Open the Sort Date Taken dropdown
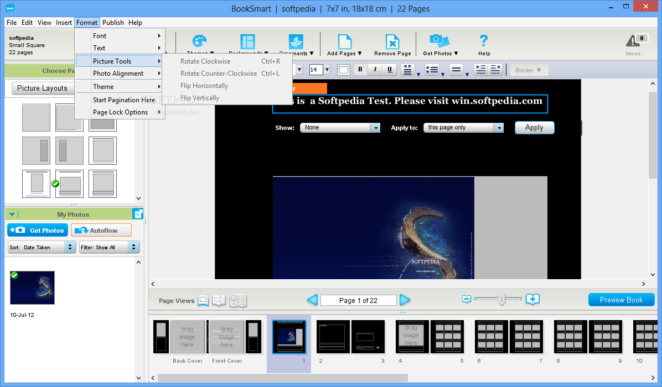Image resolution: width=662 pixels, height=387 pixels. 42,248
